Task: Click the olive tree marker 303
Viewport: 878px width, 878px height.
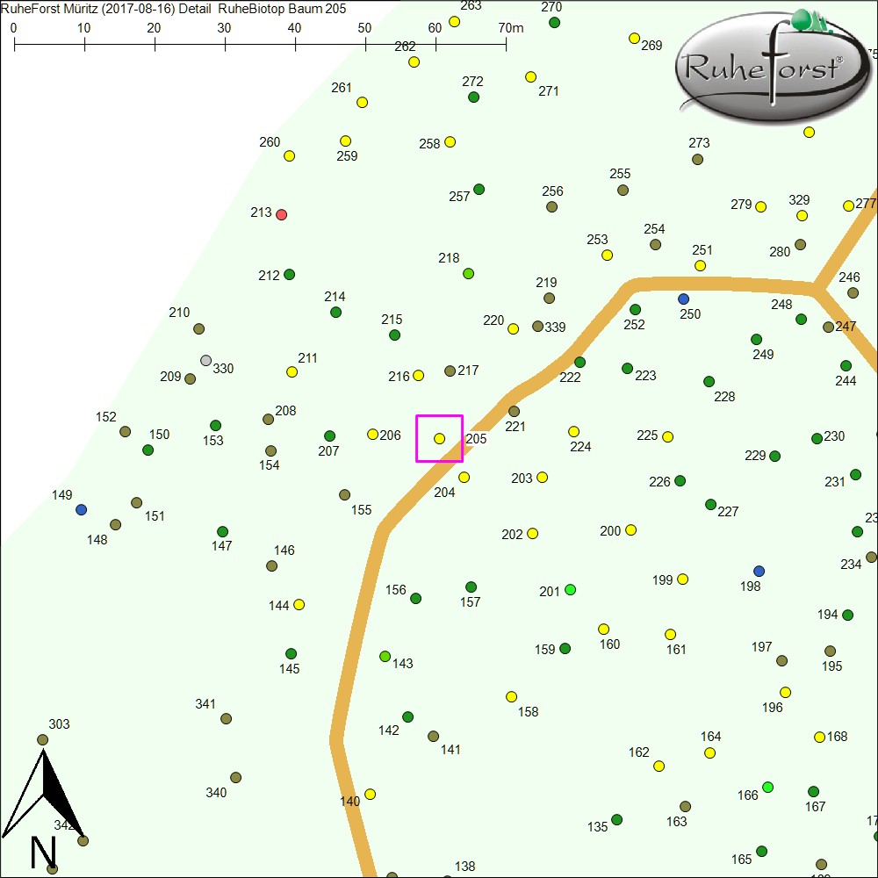Action: pos(42,739)
